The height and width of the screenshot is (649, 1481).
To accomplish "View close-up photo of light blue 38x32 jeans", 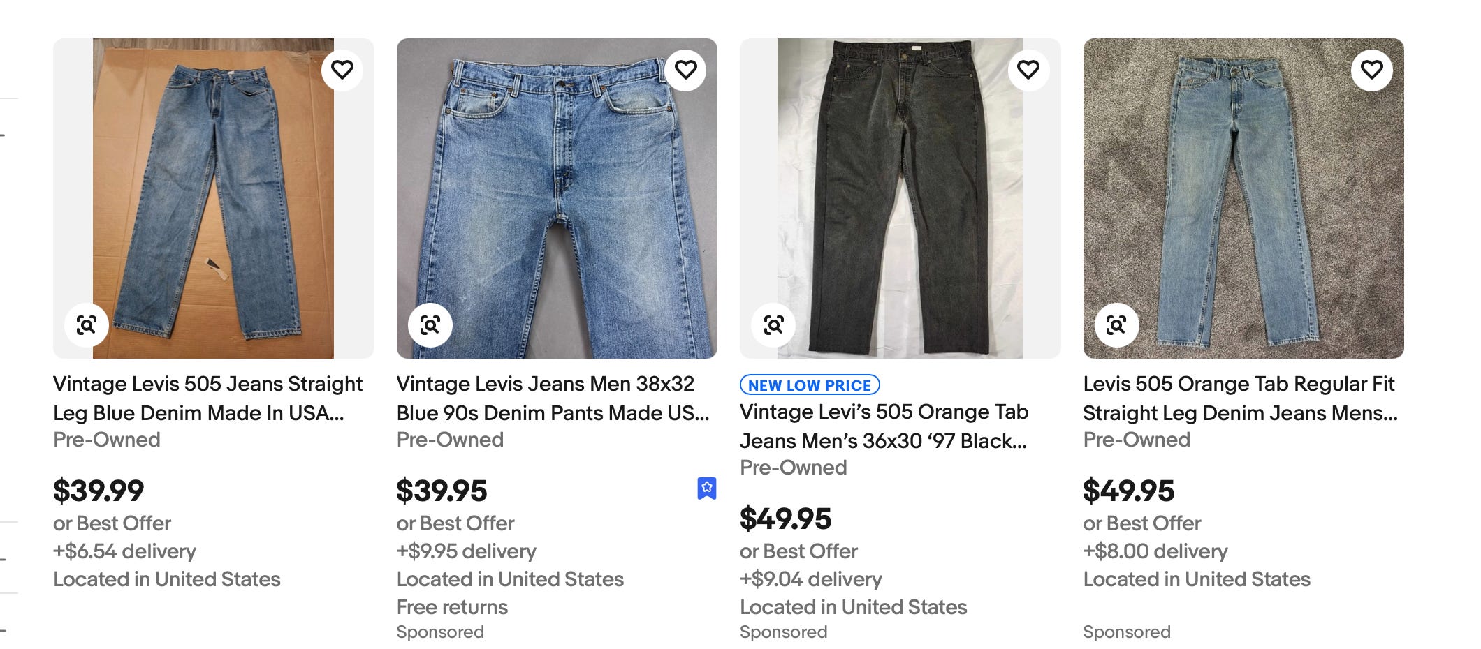I will click(557, 198).
